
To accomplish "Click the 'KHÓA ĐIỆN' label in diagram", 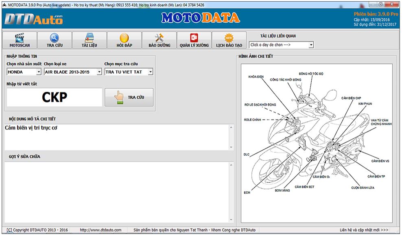I will [256, 76].
